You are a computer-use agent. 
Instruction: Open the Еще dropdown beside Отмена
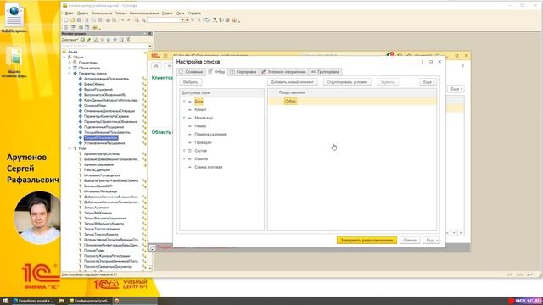pos(431,240)
